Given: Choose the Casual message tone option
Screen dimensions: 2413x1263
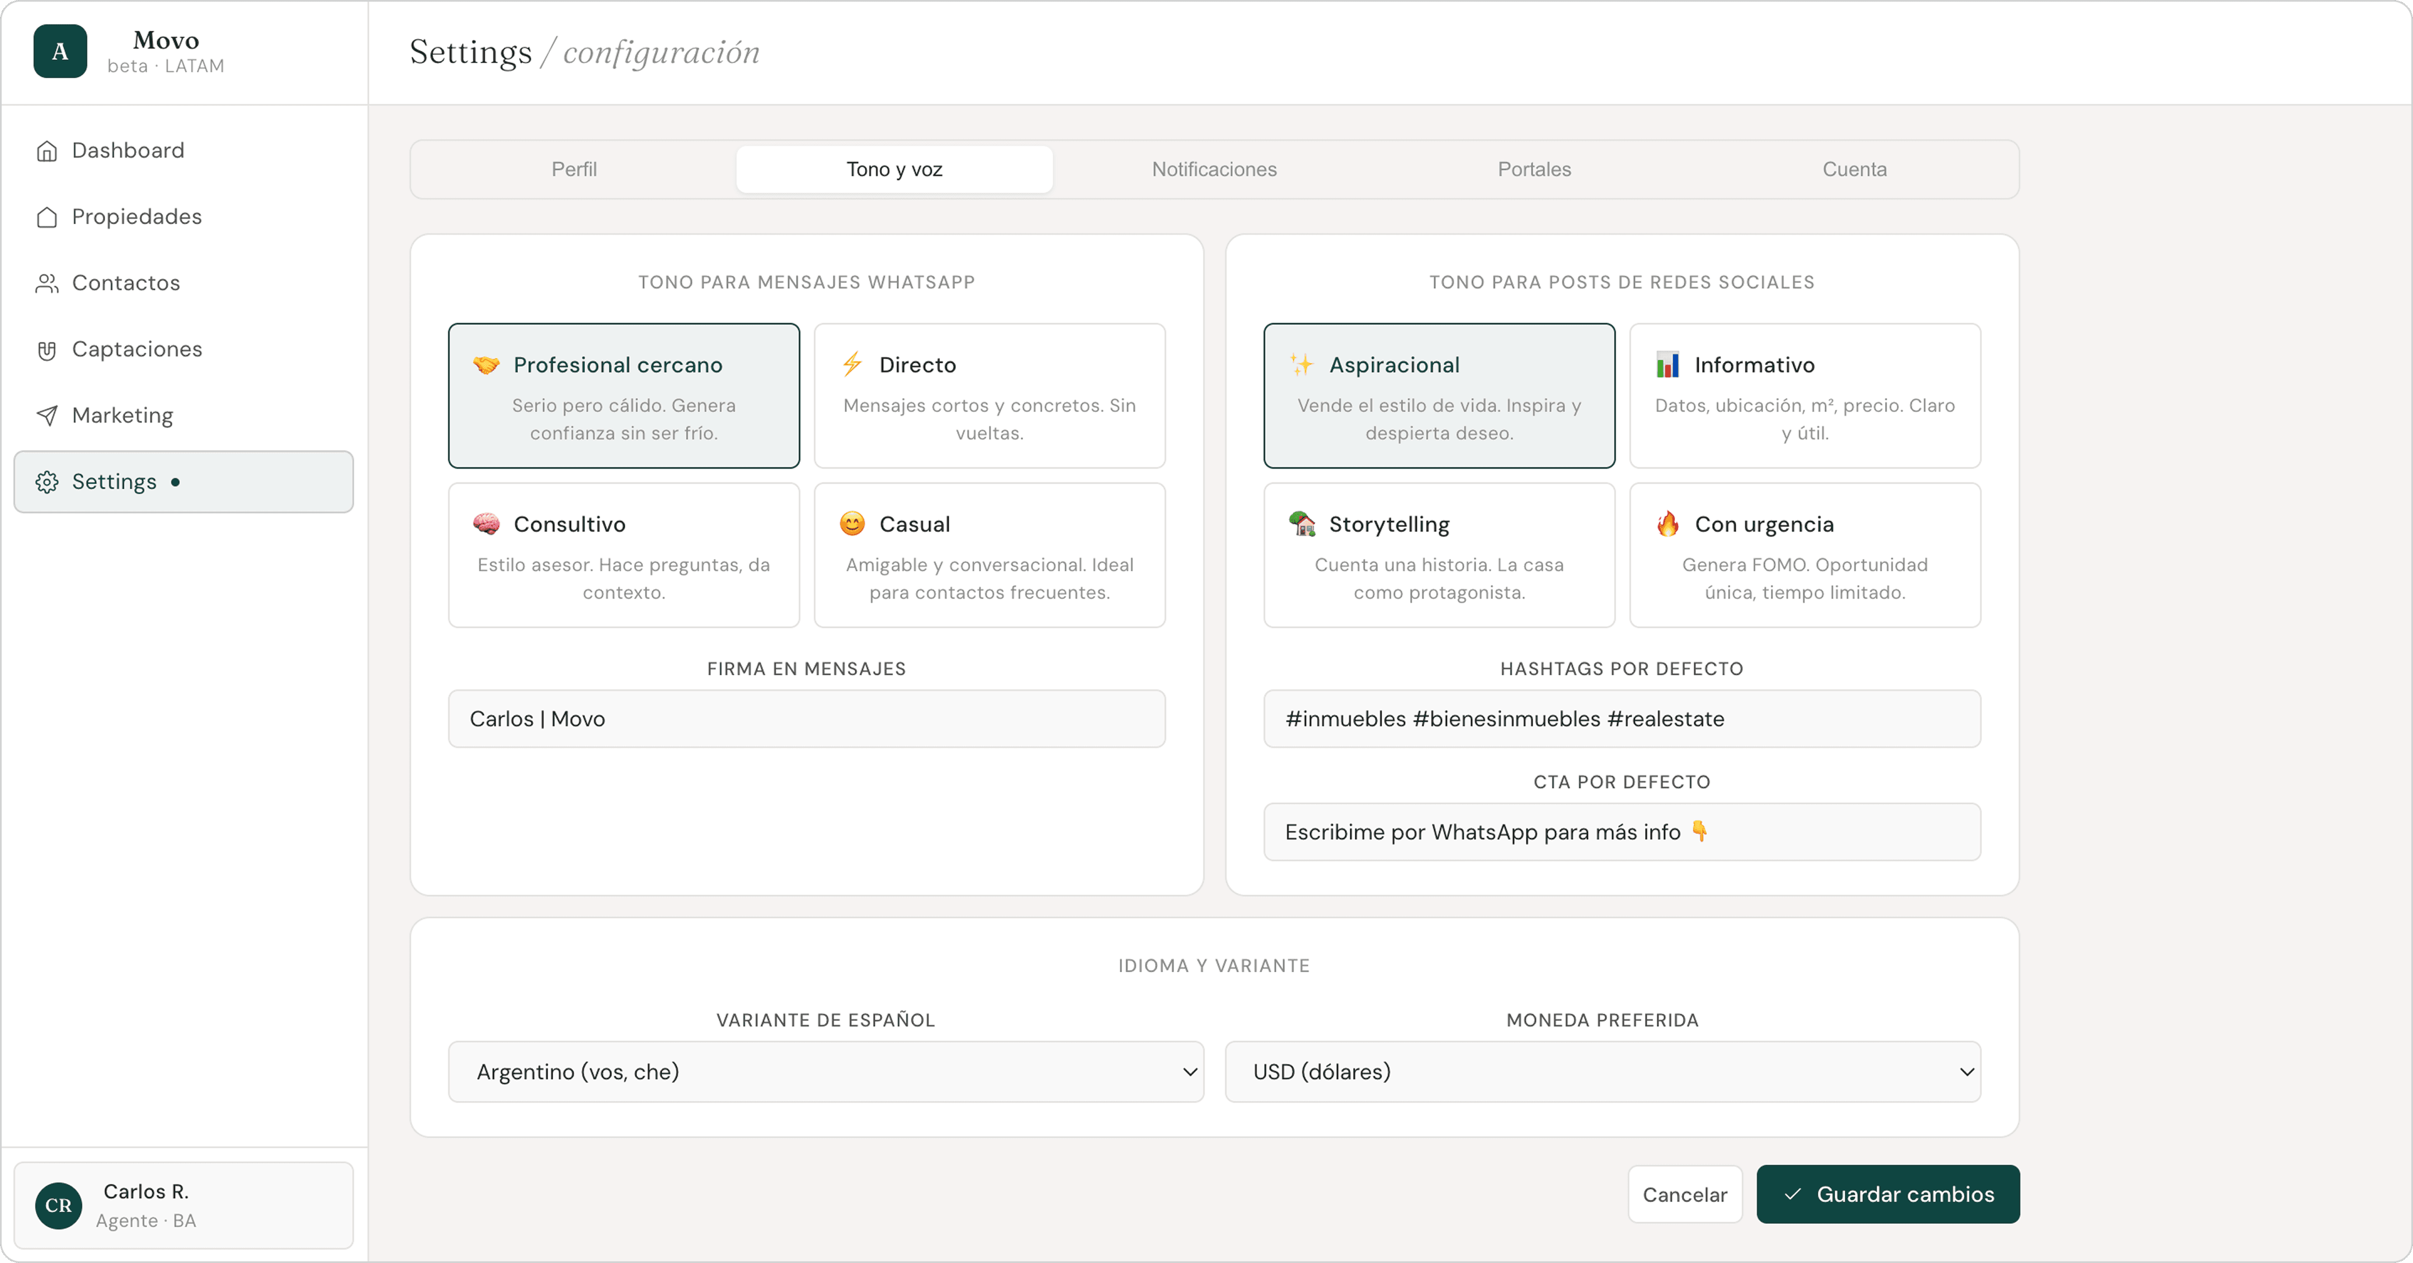Looking at the screenshot, I should click(989, 554).
